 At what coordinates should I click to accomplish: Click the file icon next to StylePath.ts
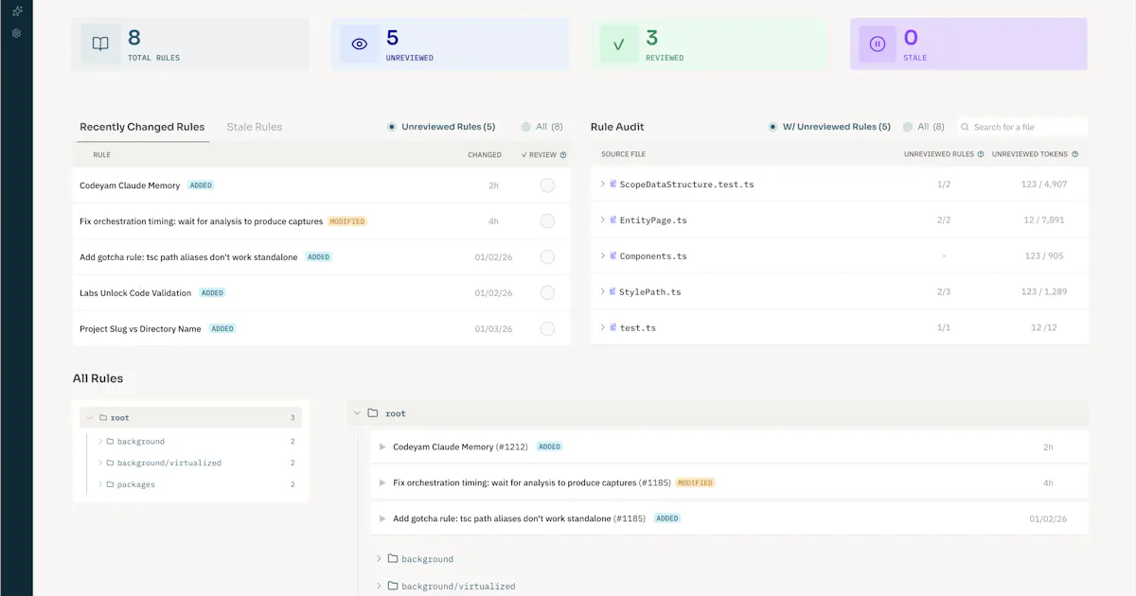(613, 291)
